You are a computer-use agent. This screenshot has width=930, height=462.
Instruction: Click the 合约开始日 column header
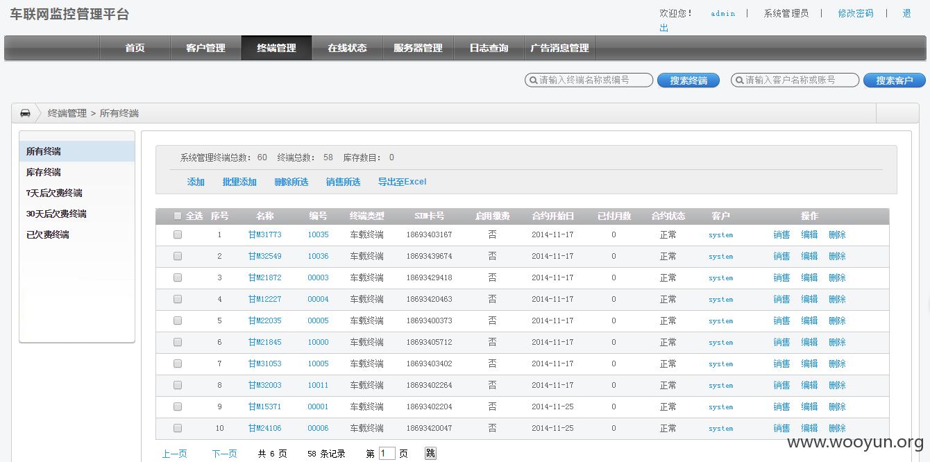pos(553,216)
